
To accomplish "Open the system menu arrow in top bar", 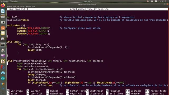I will click(167, 1).
